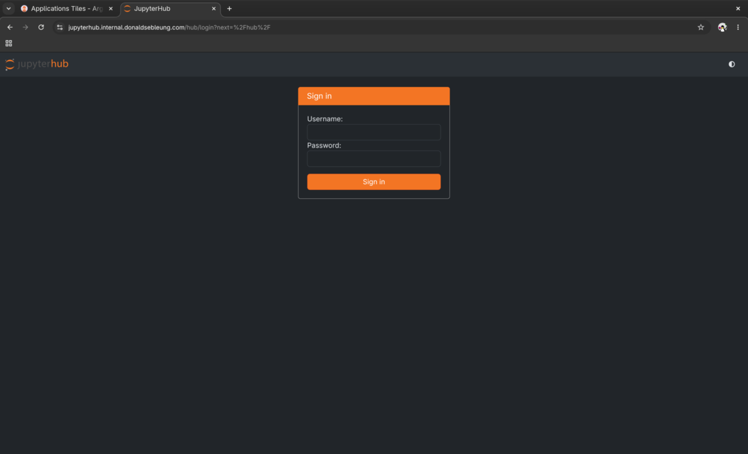Viewport: 748px width, 454px height.
Task: Click the browser forward arrow
Action: [x=25, y=27]
